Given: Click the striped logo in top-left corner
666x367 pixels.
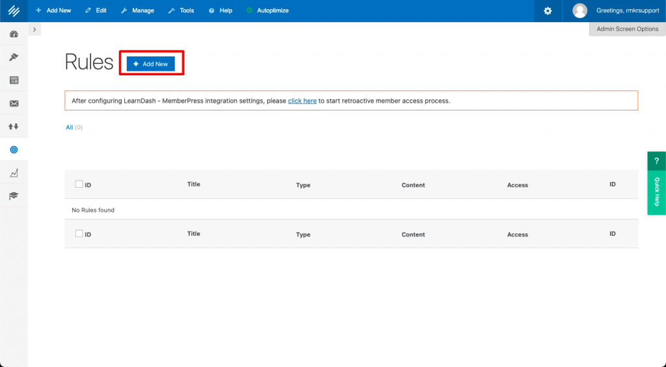Looking at the screenshot, I should point(14,11).
